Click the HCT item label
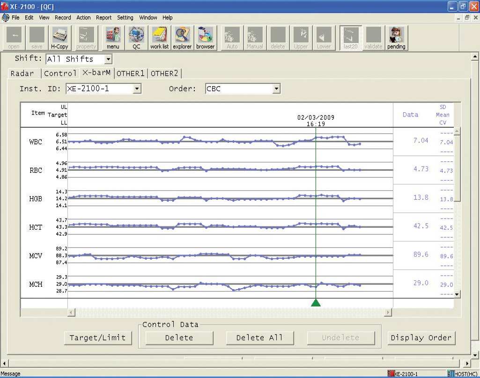The height and width of the screenshot is (378, 480). (x=36, y=227)
